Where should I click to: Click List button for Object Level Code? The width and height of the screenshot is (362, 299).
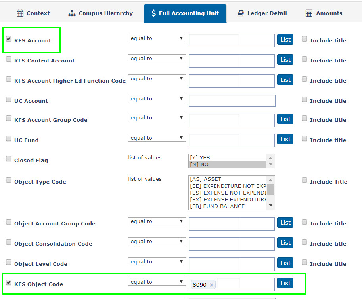(x=285, y=263)
